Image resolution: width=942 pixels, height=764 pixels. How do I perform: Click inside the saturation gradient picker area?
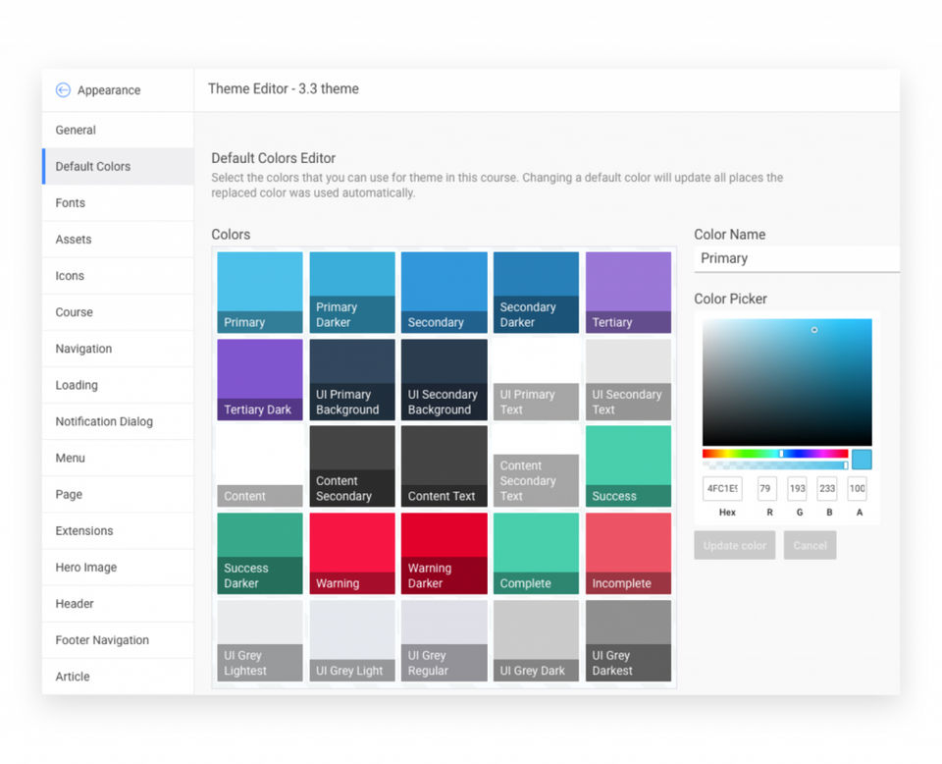[x=787, y=382]
